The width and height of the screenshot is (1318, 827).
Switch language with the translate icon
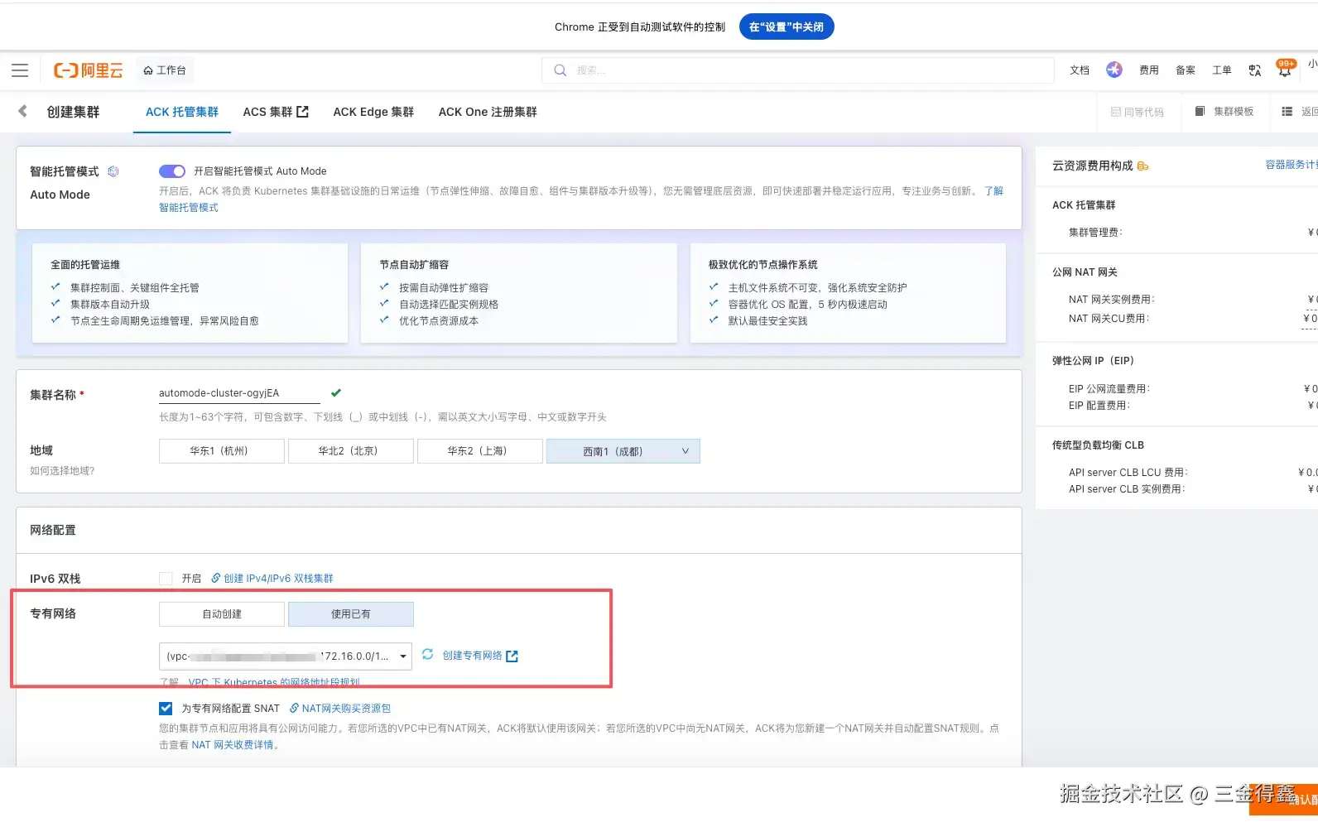pos(1255,70)
